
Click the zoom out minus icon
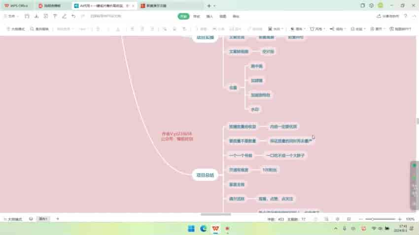coord(360,219)
